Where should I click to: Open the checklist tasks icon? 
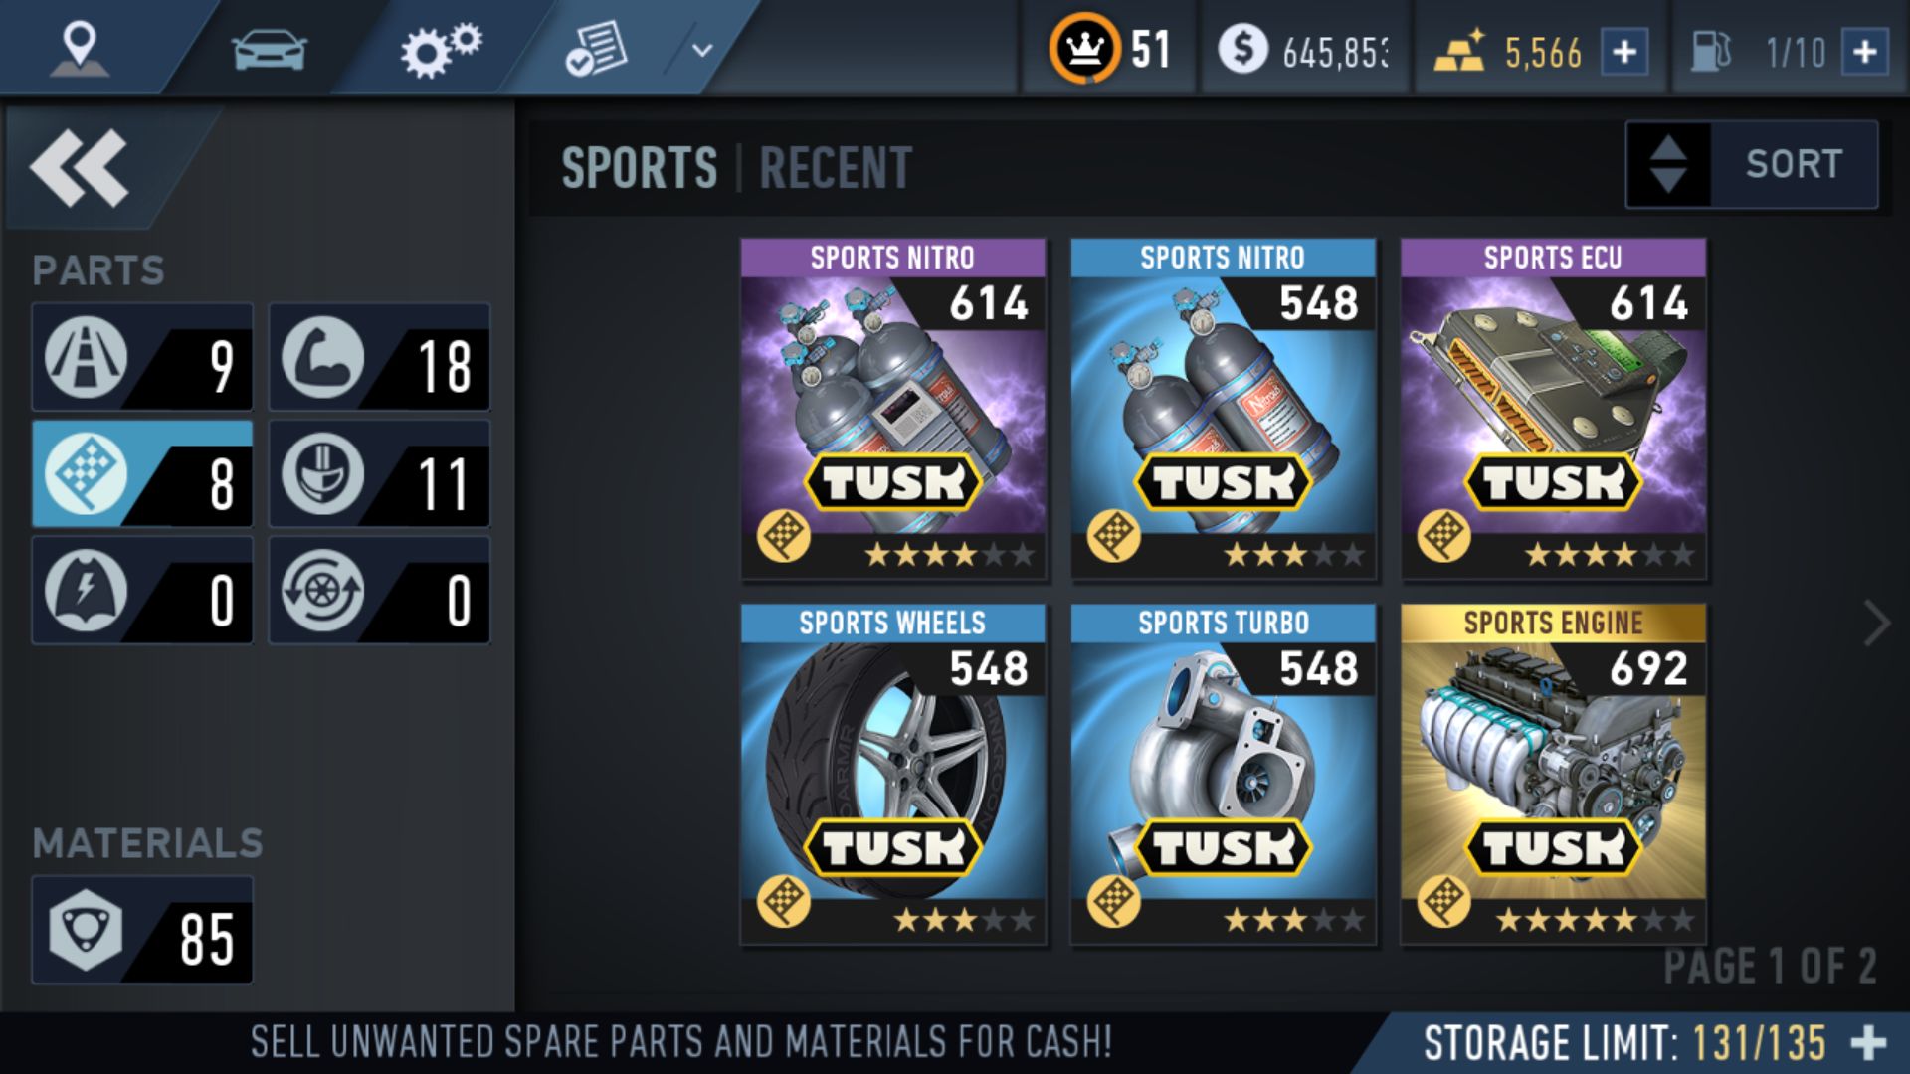tap(596, 50)
